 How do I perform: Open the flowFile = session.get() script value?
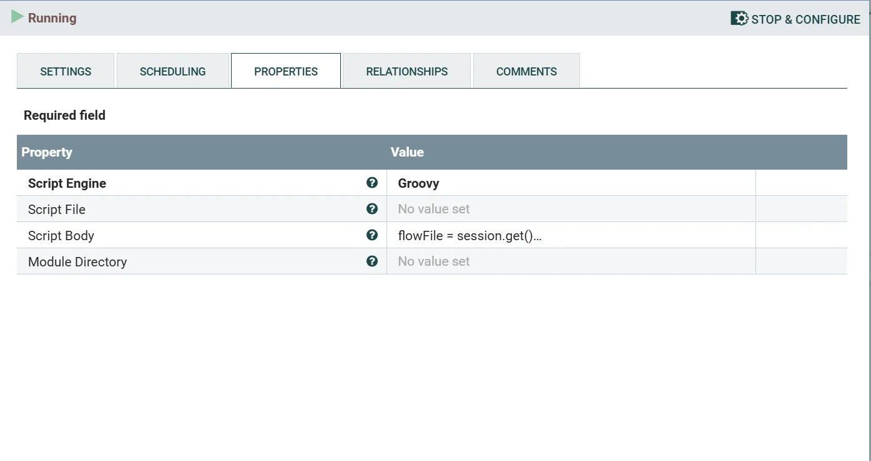click(470, 236)
